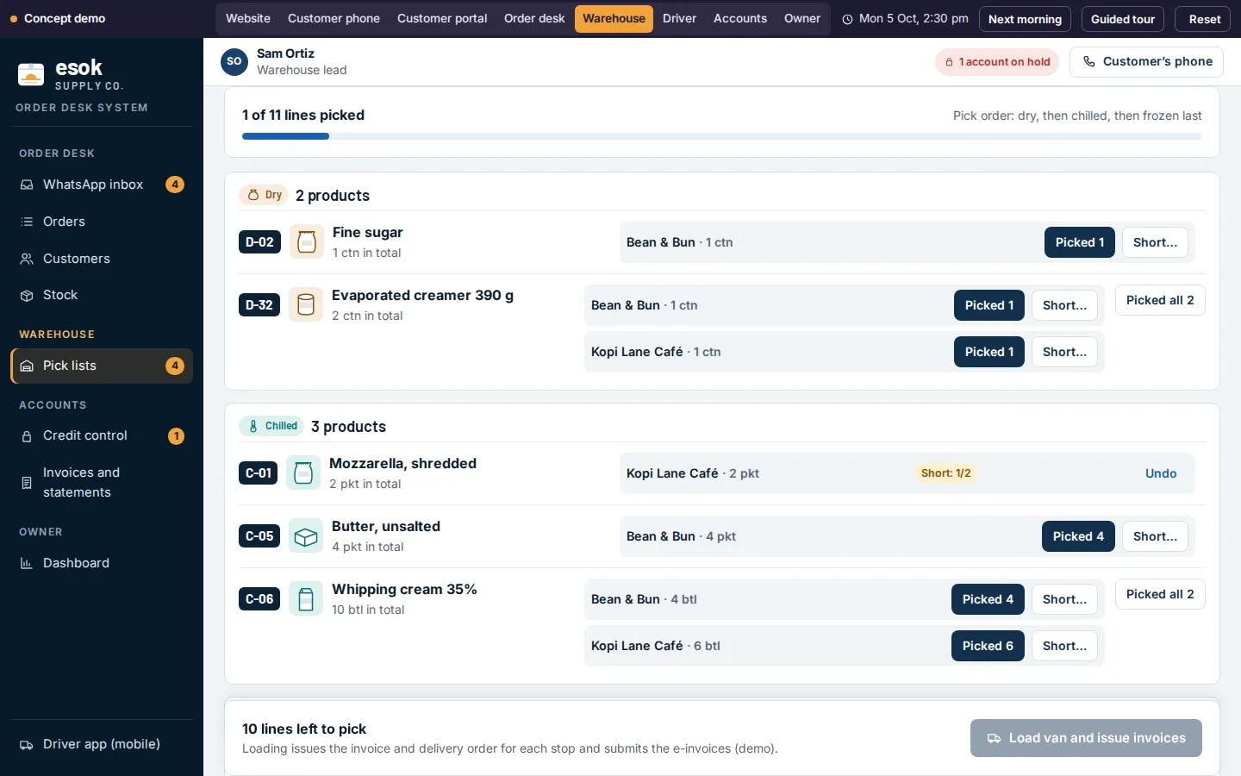This screenshot has width=1241, height=776.
Task: Open Short options for Fine sugar
Action: point(1155,242)
